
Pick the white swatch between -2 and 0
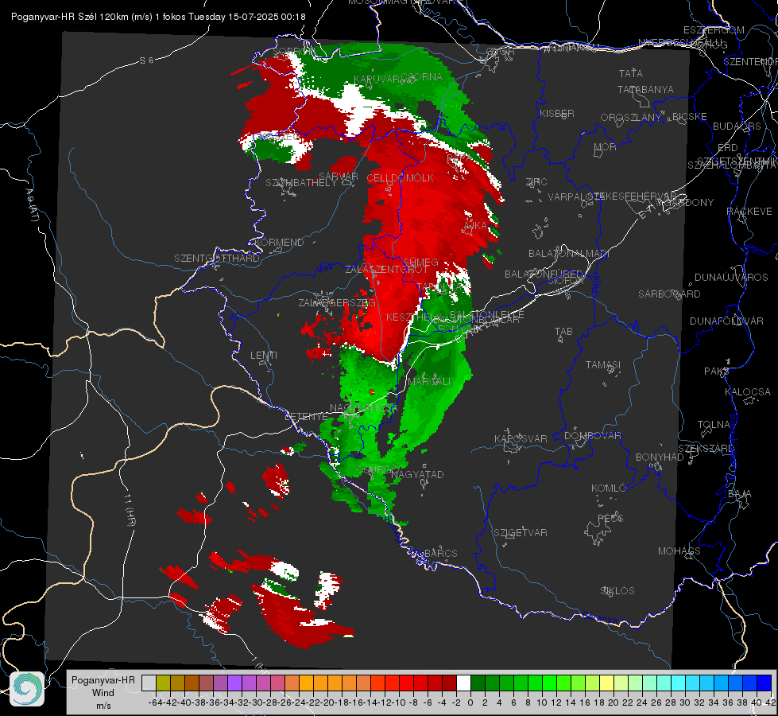463,683
